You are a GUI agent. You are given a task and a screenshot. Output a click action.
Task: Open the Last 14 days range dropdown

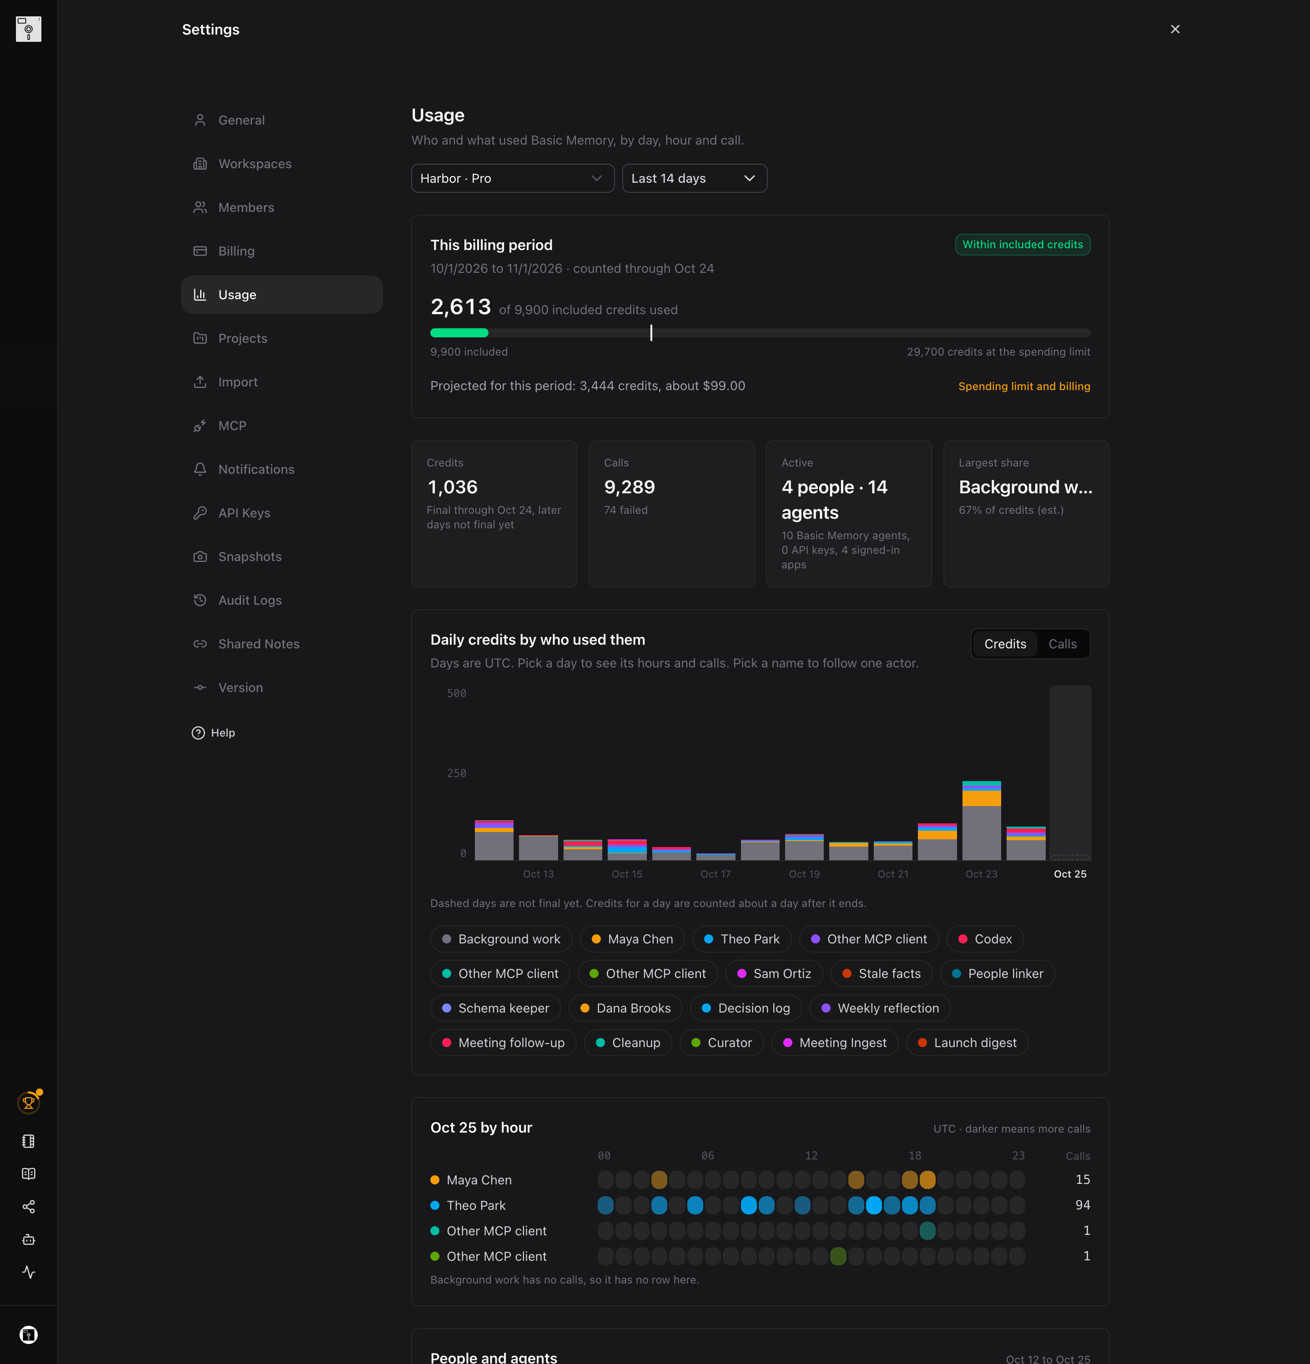tap(694, 178)
